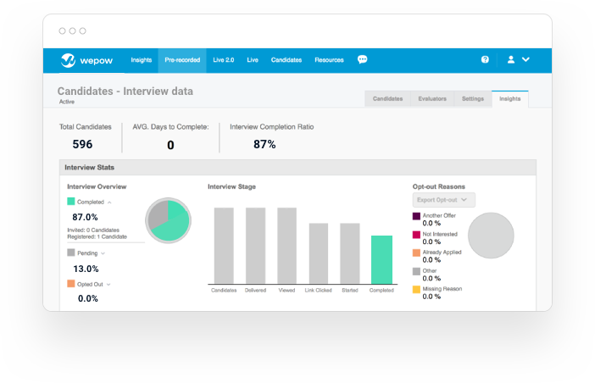Click the Interview Overview pie chart

click(x=168, y=220)
